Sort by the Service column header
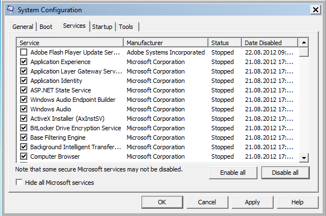 pos(70,43)
